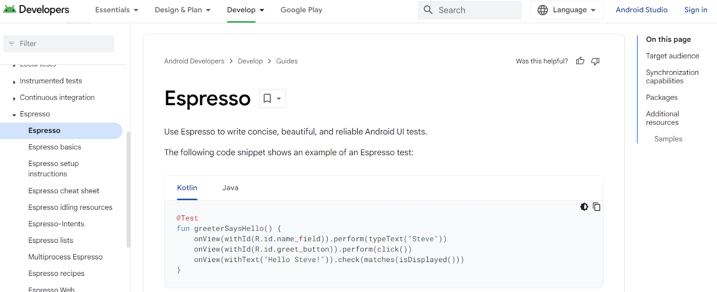
Task: Click the thumbs up helpful icon
Action: coord(580,61)
